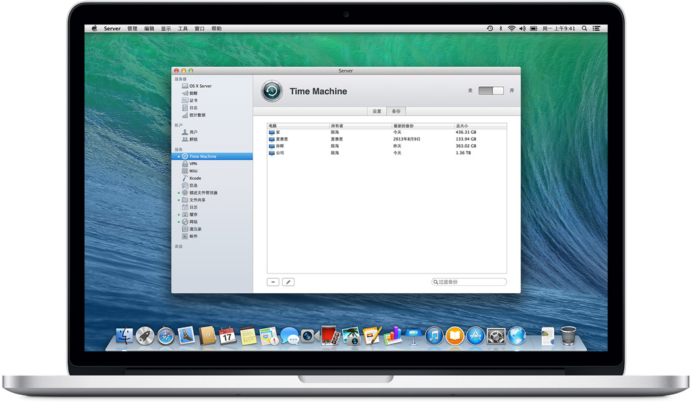Open 日志 logs in the sidebar
The width and height of the screenshot is (692, 402).
pos(190,107)
